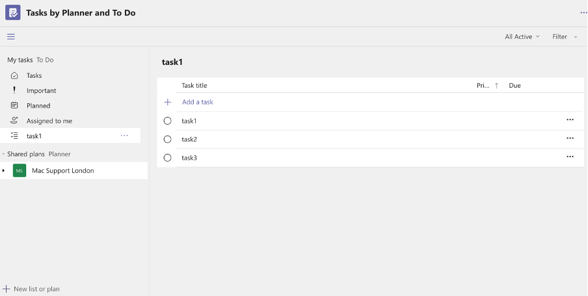The image size is (588, 296).
Task: Expand the Mac Support London plan
Action: pyautogui.click(x=4, y=171)
